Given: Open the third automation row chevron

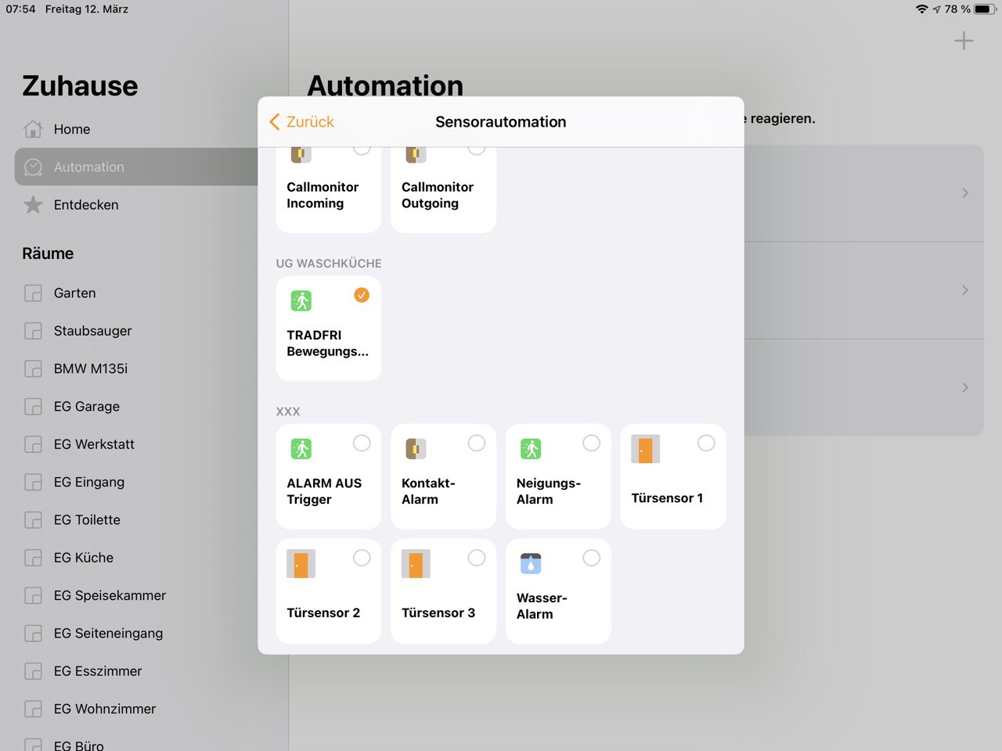Looking at the screenshot, I should point(964,387).
